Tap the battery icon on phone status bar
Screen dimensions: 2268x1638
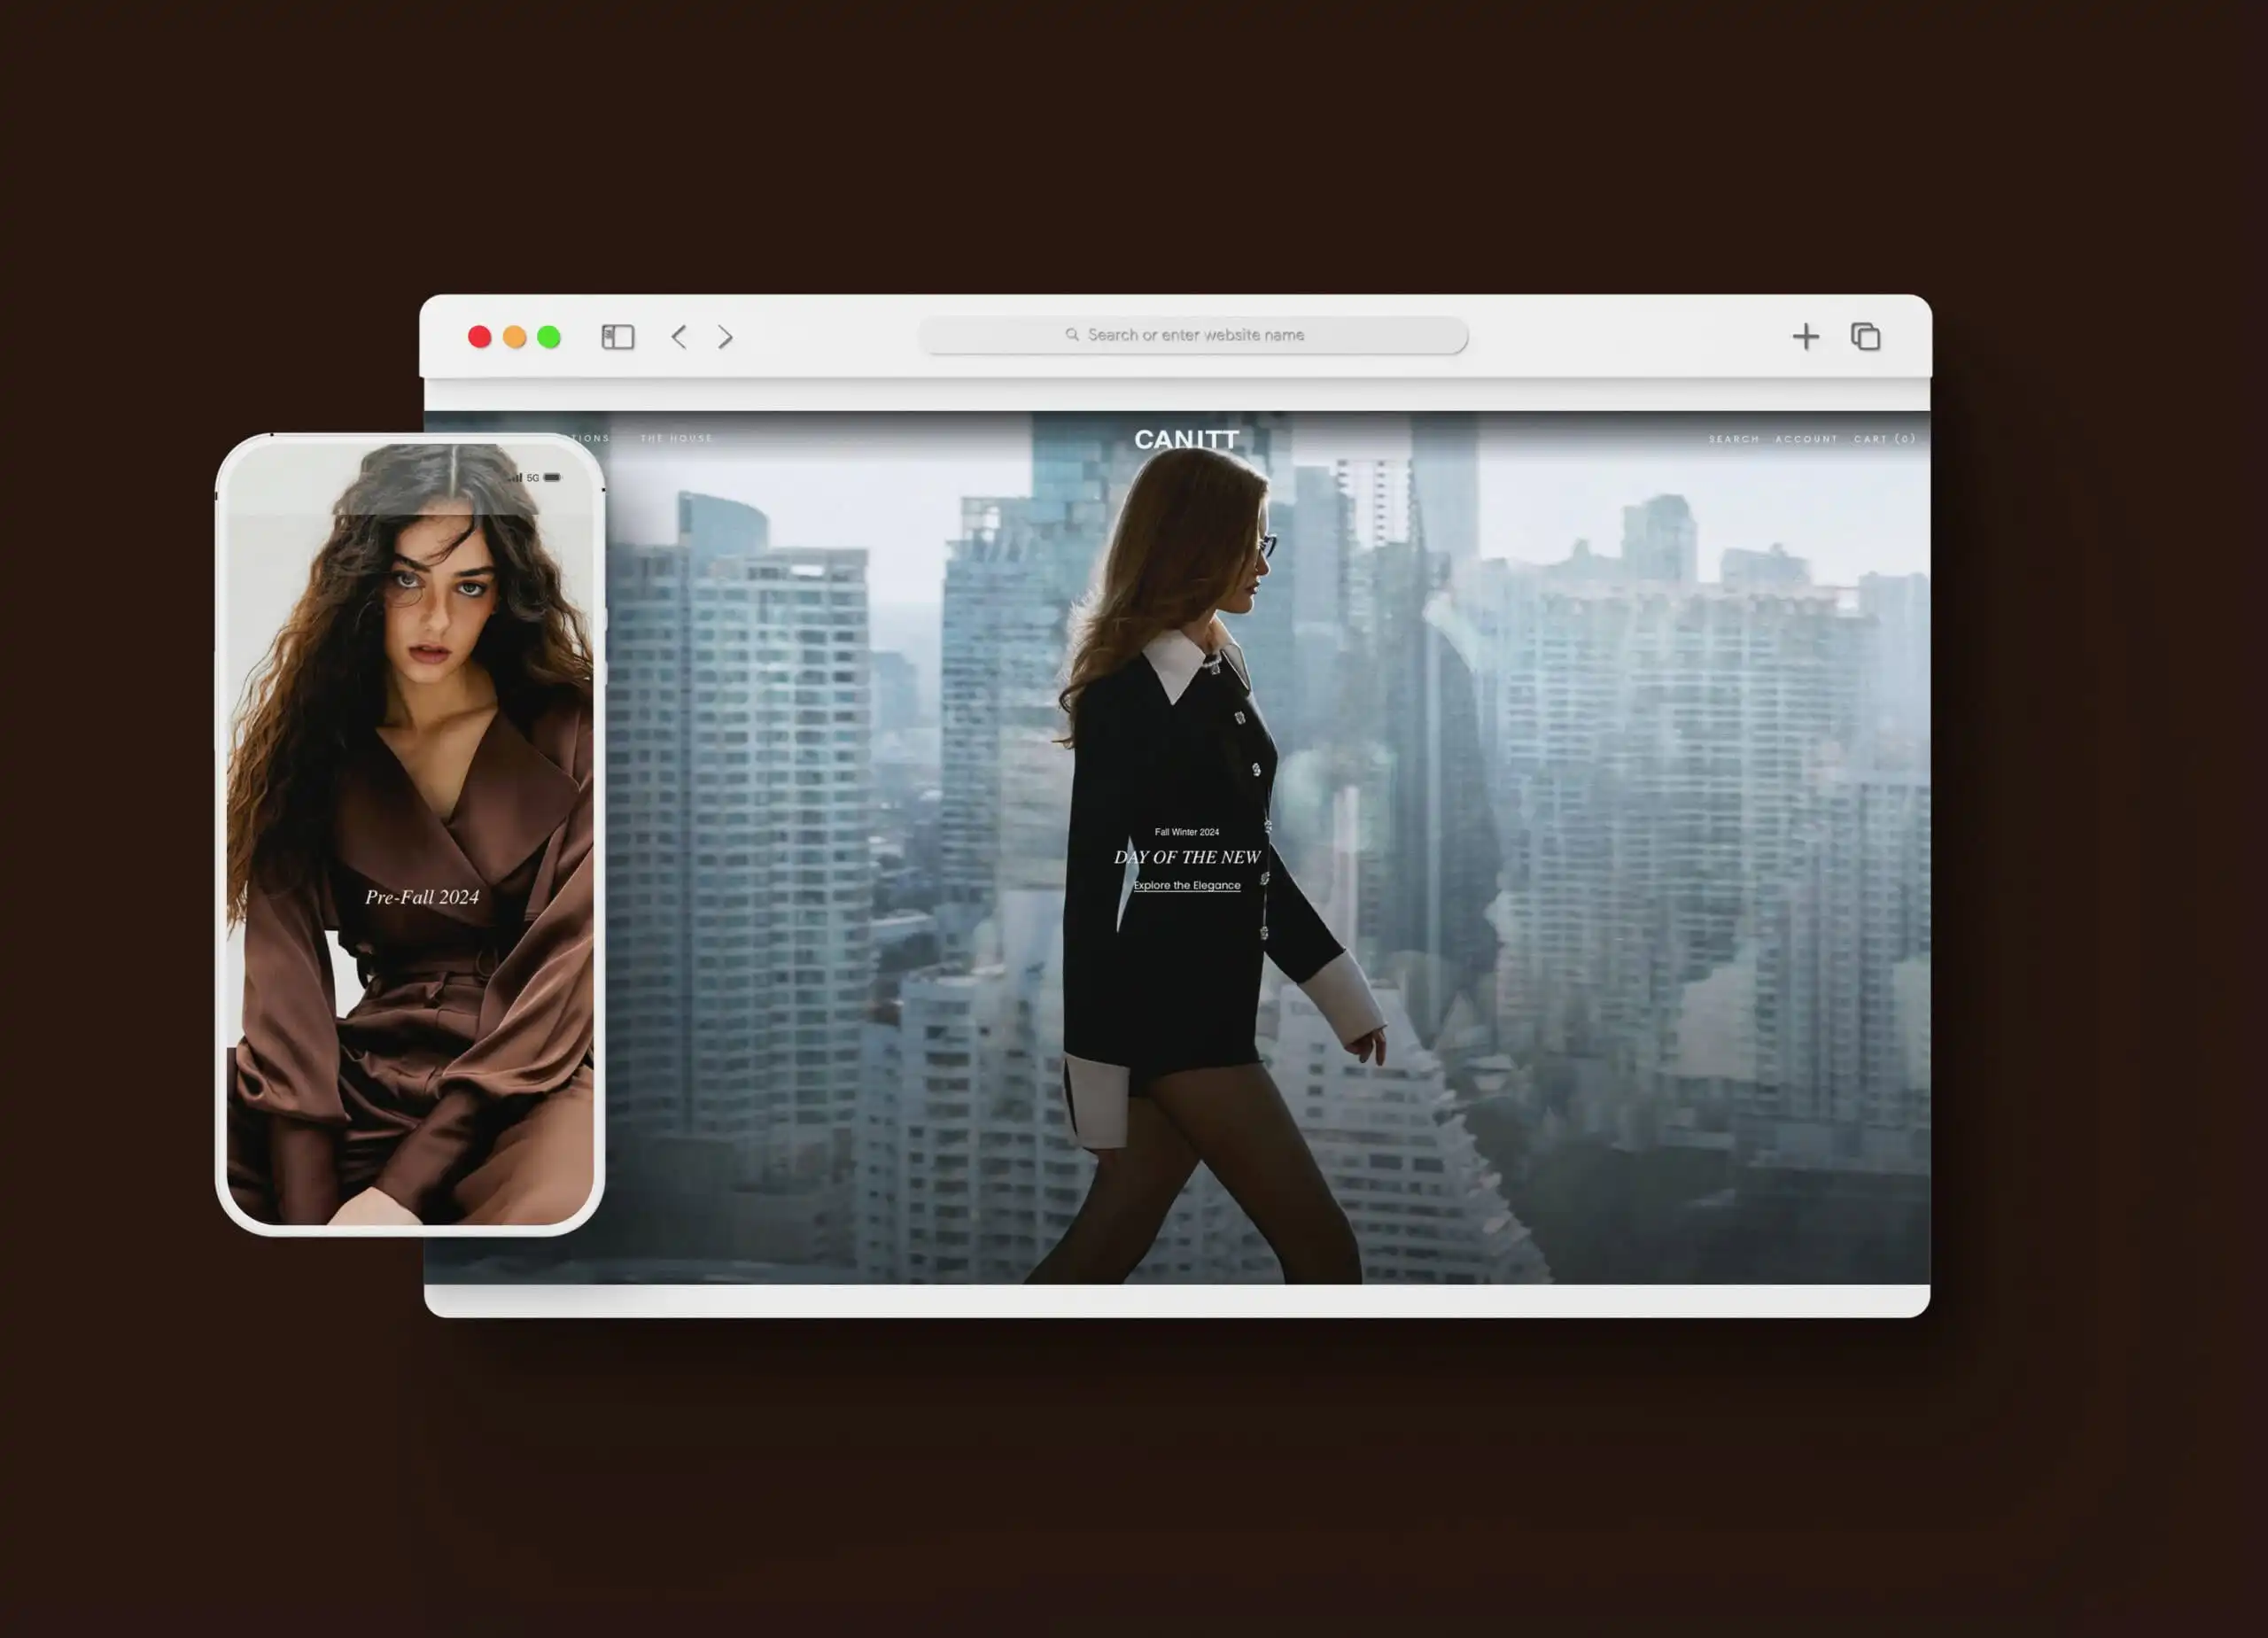[x=552, y=478]
